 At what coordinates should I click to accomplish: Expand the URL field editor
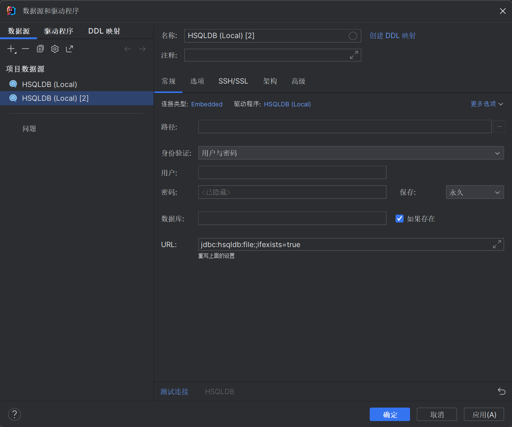tap(497, 244)
